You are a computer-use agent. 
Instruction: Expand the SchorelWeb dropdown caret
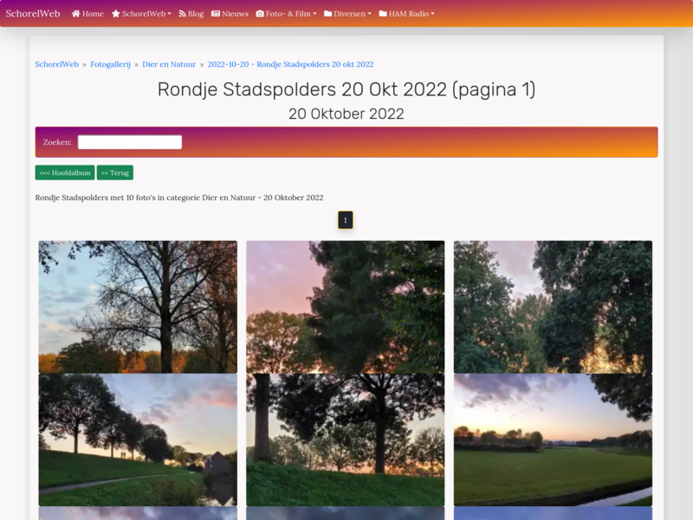click(169, 14)
